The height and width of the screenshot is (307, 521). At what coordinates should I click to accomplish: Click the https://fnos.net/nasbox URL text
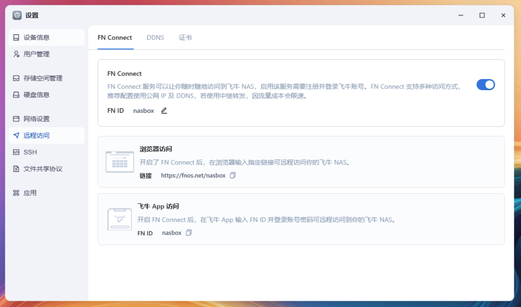(193, 175)
